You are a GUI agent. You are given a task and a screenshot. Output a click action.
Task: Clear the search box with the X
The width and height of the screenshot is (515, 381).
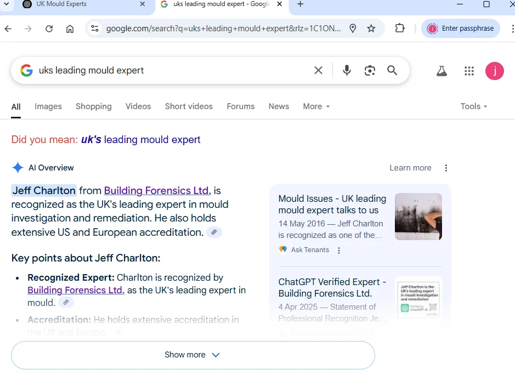(x=318, y=70)
